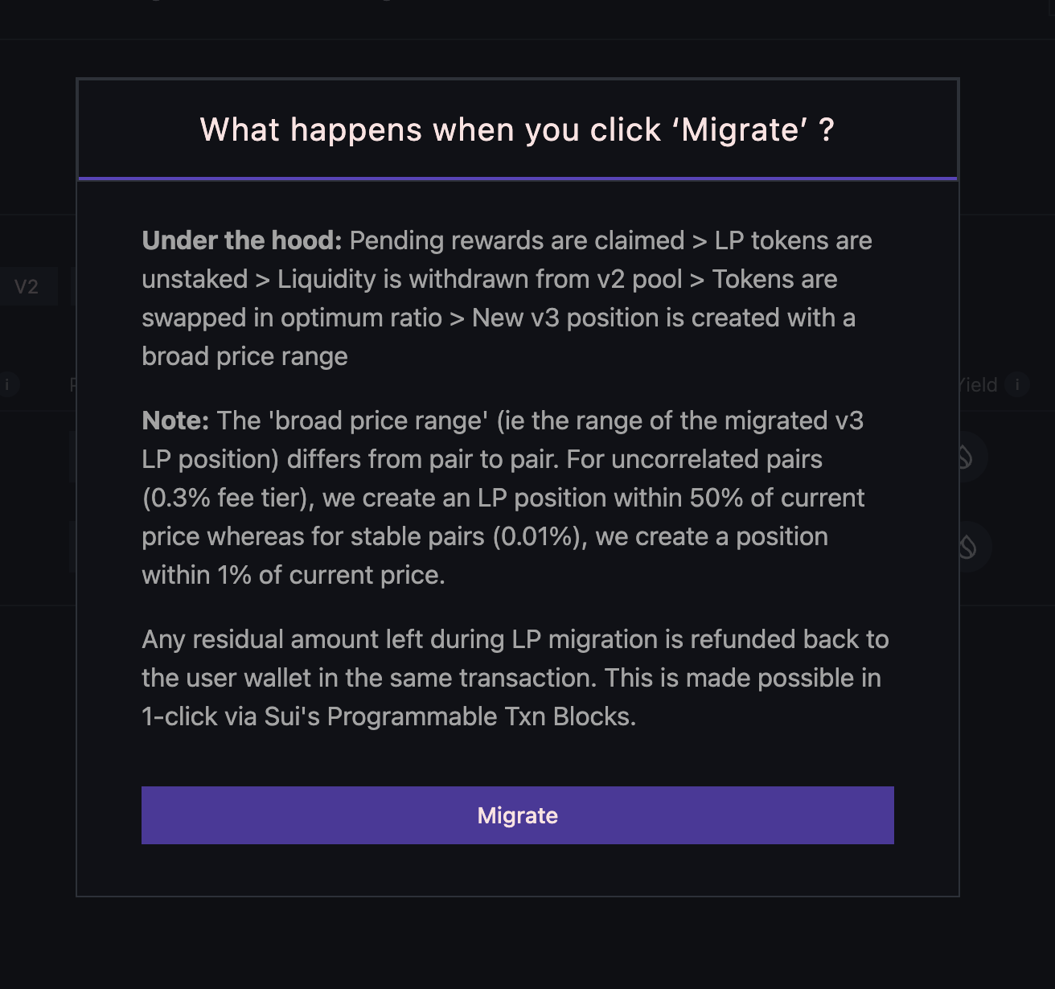
Task: Open the info icon beside Yield
Action: [x=1017, y=385]
